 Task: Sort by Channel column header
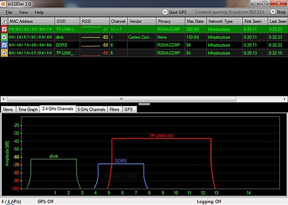(x=118, y=21)
